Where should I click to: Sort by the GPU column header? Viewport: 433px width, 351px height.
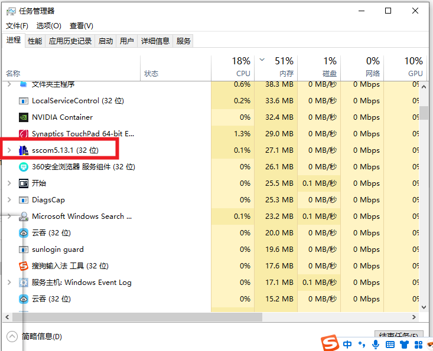(405, 68)
